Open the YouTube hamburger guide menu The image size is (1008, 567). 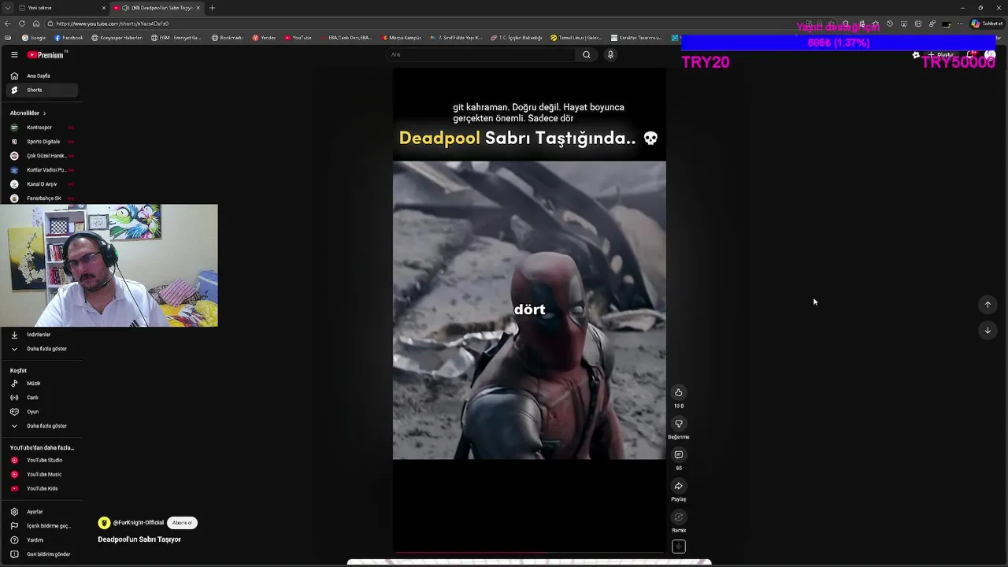[x=14, y=55]
